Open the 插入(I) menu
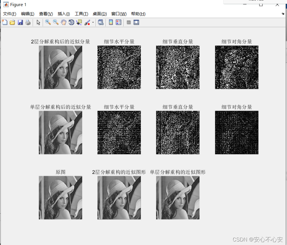Viewport: 287px width, 245px height. click(64, 14)
